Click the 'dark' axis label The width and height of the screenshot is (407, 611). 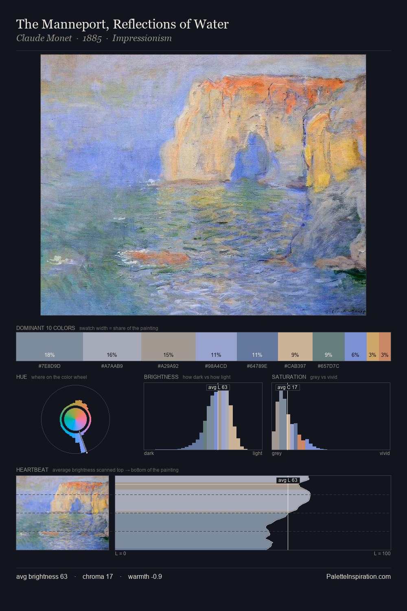149,453
